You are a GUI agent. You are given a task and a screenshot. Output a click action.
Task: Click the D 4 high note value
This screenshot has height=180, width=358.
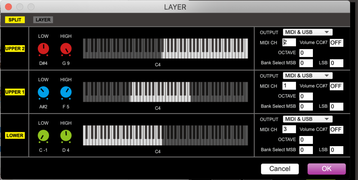pyautogui.click(x=66, y=150)
